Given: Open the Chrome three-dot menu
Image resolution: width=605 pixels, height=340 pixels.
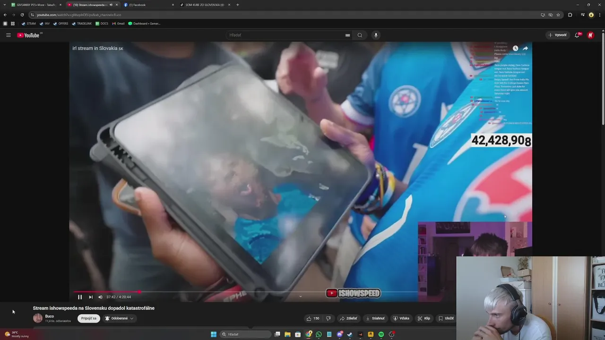Looking at the screenshot, I should click(x=599, y=15).
